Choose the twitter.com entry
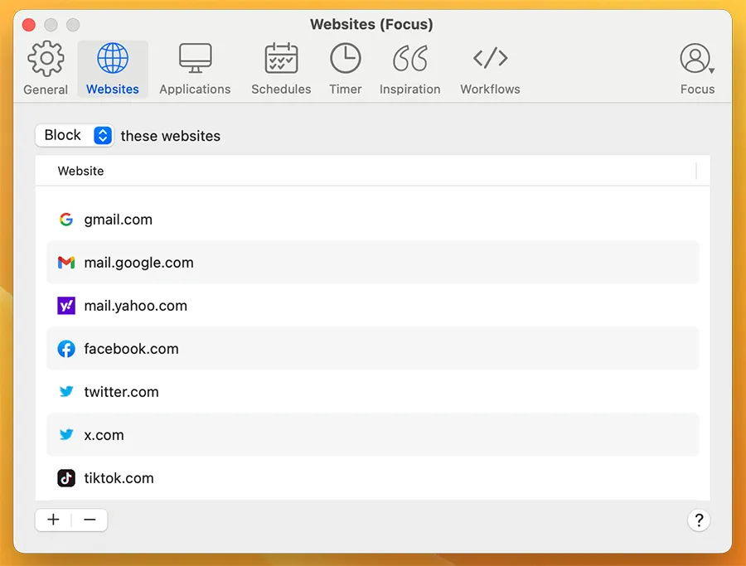 point(121,392)
